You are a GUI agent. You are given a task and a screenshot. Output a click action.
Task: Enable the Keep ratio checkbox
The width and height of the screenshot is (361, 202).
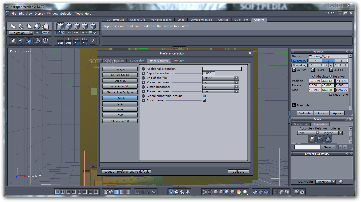[x=331, y=95]
